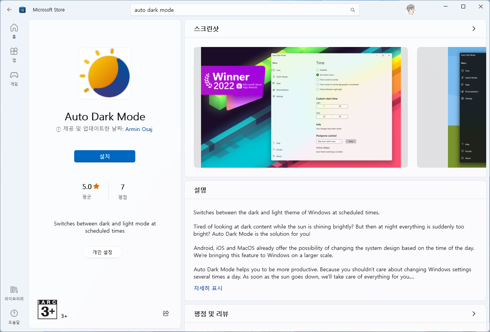This screenshot has width=490, height=332.
Task: Click the 평균 label under rating
Action: [x=87, y=197]
